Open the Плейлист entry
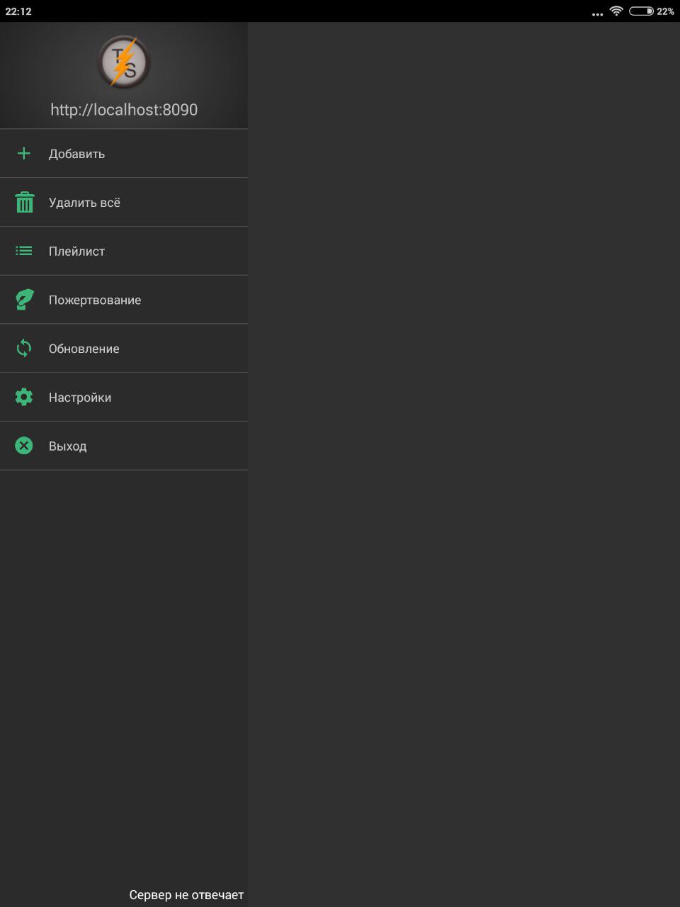Viewport: 680px width, 907px height. pos(124,251)
